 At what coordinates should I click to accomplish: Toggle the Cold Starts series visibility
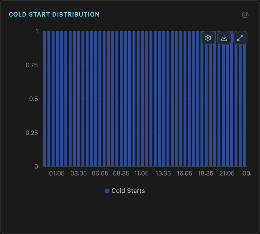click(x=125, y=191)
